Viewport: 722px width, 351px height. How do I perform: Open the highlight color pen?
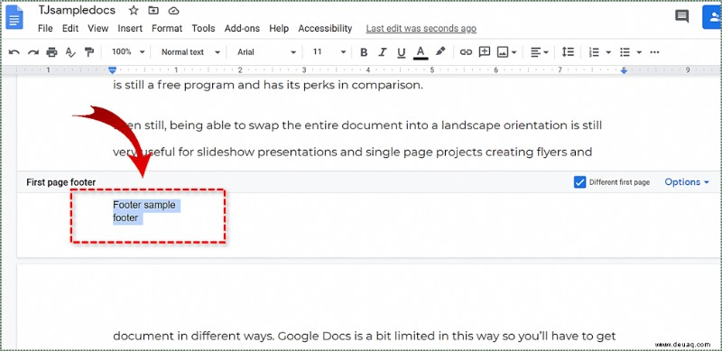pos(440,51)
